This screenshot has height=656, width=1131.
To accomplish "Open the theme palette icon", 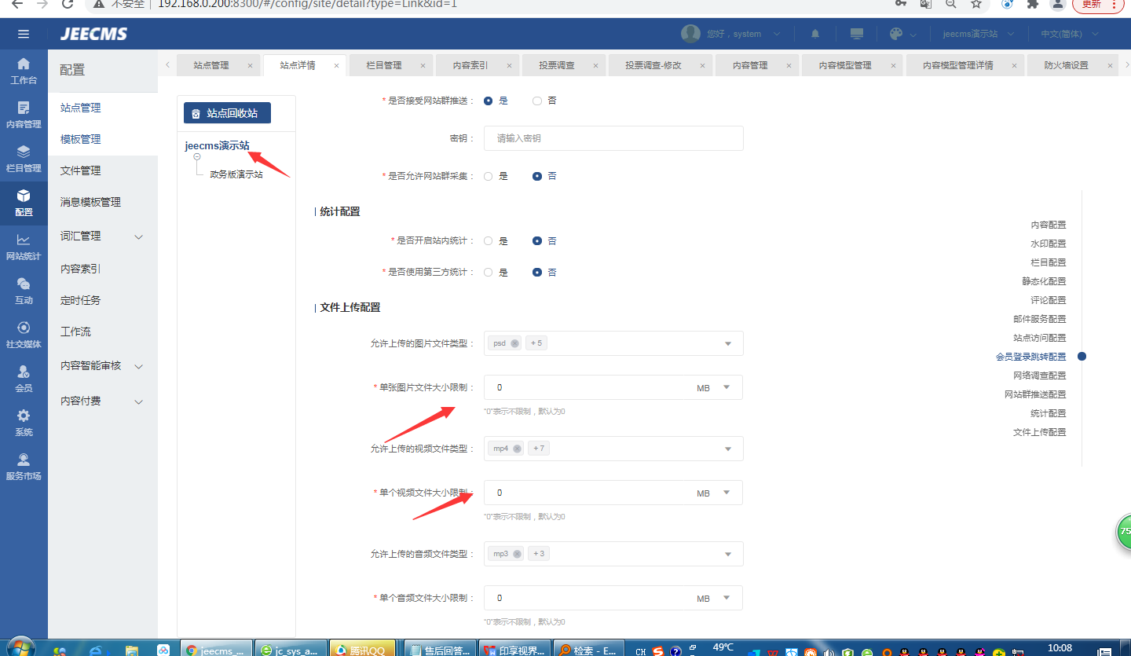I will [x=896, y=34].
